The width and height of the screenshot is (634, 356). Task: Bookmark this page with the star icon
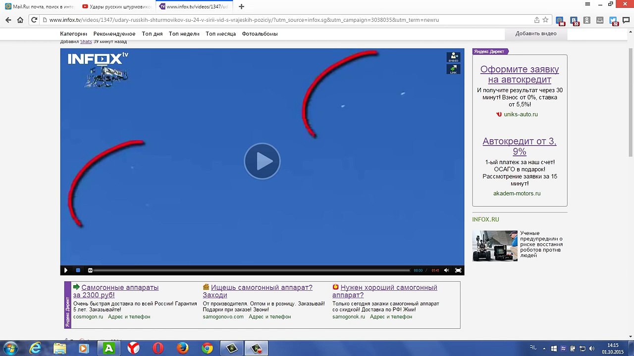545,20
